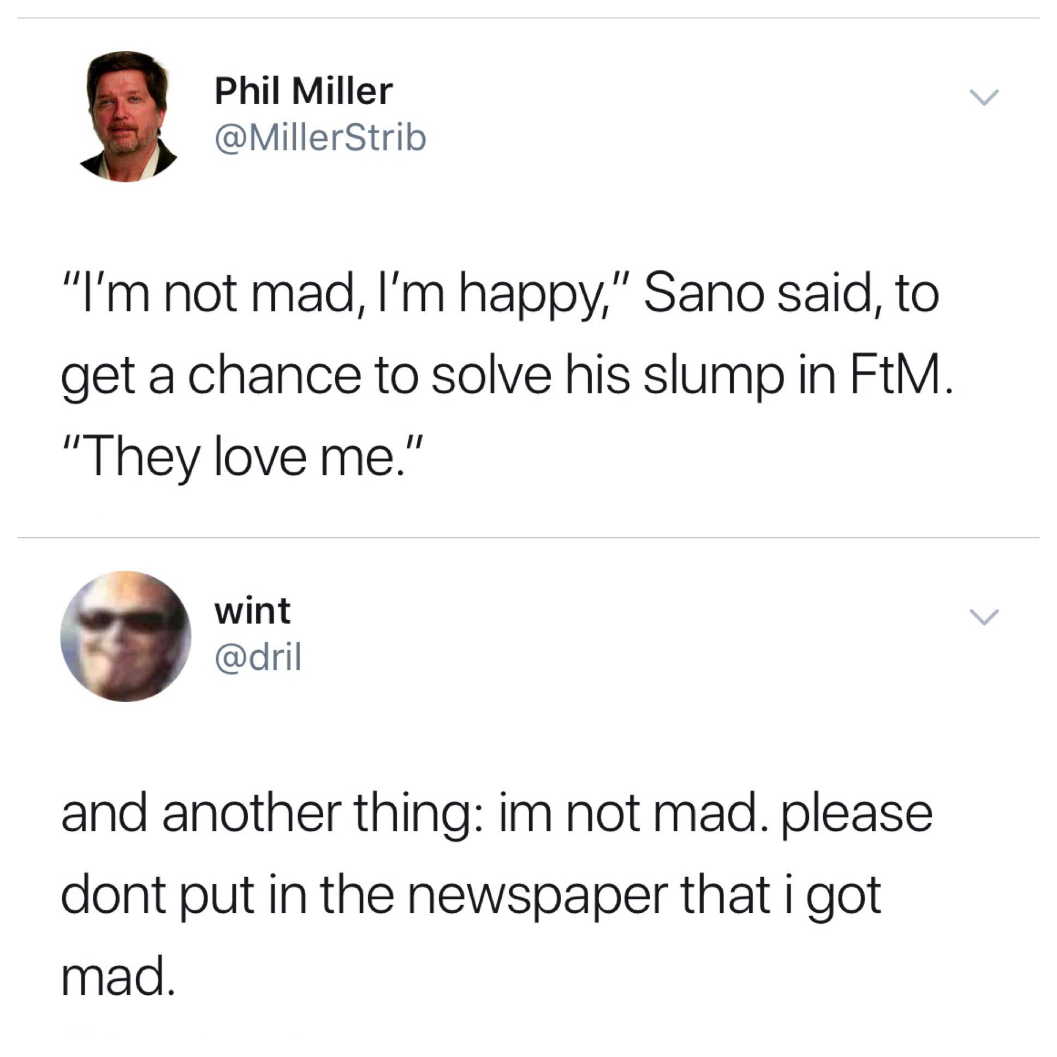Image resolution: width=1057 pixels, height=1057 pixels.
Task: Go to the @dril handle
Action: 258,657
